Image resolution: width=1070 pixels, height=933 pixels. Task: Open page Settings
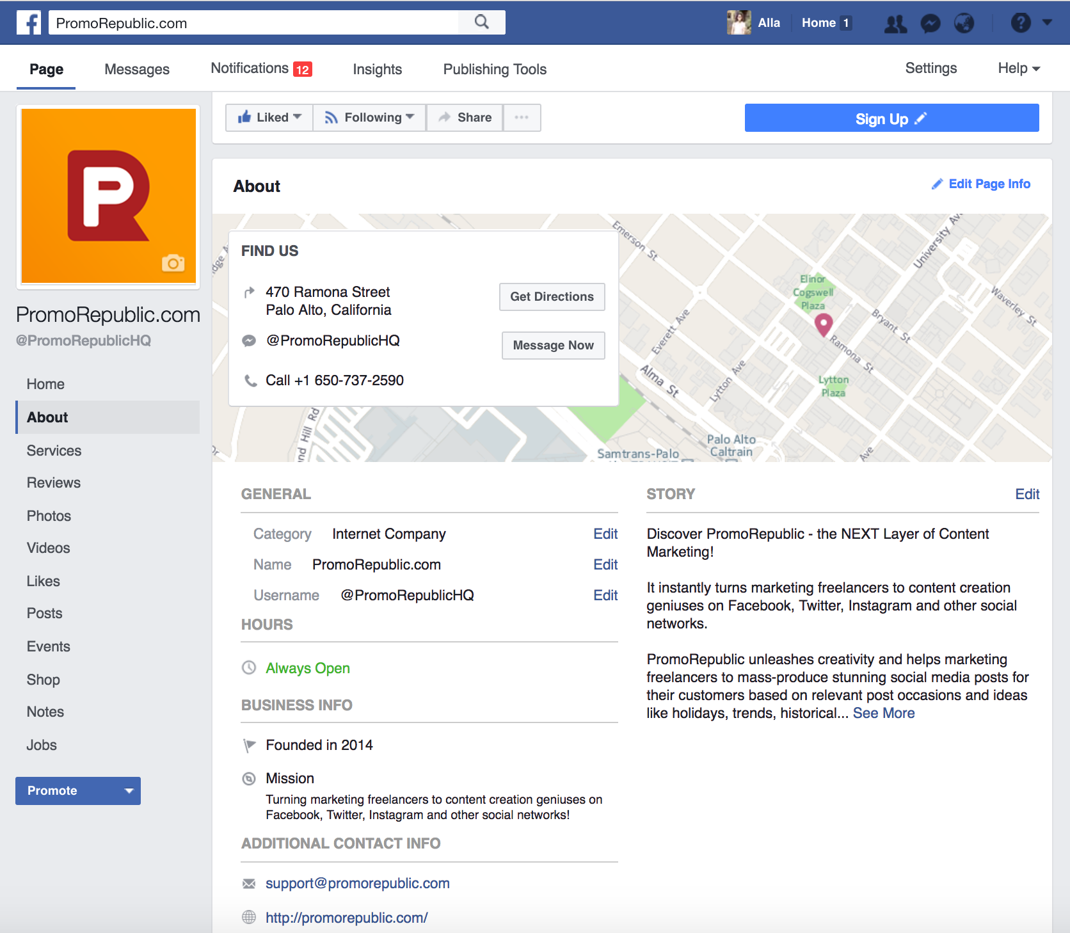pyautogui.click(x=930, y=68)
